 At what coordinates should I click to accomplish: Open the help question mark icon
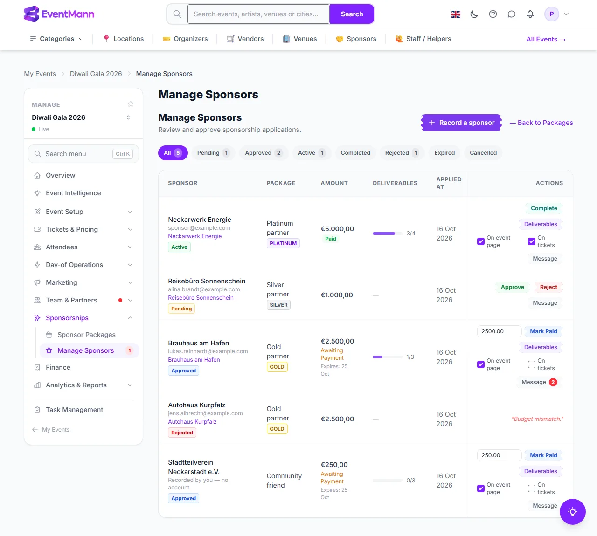coord(493,14)
